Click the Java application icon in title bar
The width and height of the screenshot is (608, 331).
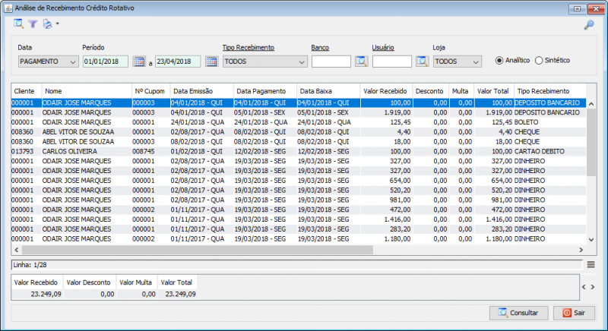coord(8,8)
